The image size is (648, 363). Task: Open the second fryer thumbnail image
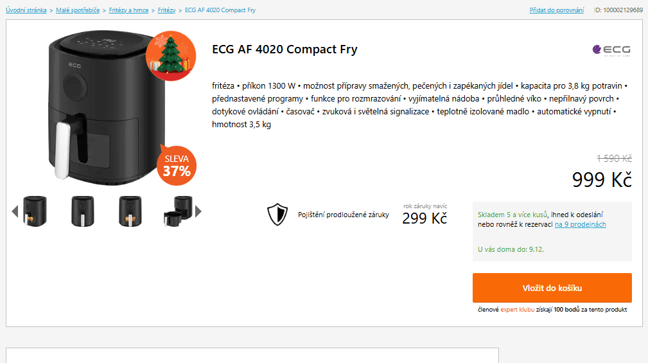(x=82, y=211)
